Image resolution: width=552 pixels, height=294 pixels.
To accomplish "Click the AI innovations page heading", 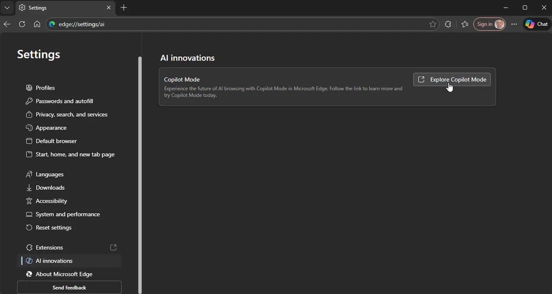I will click(188, 58).
